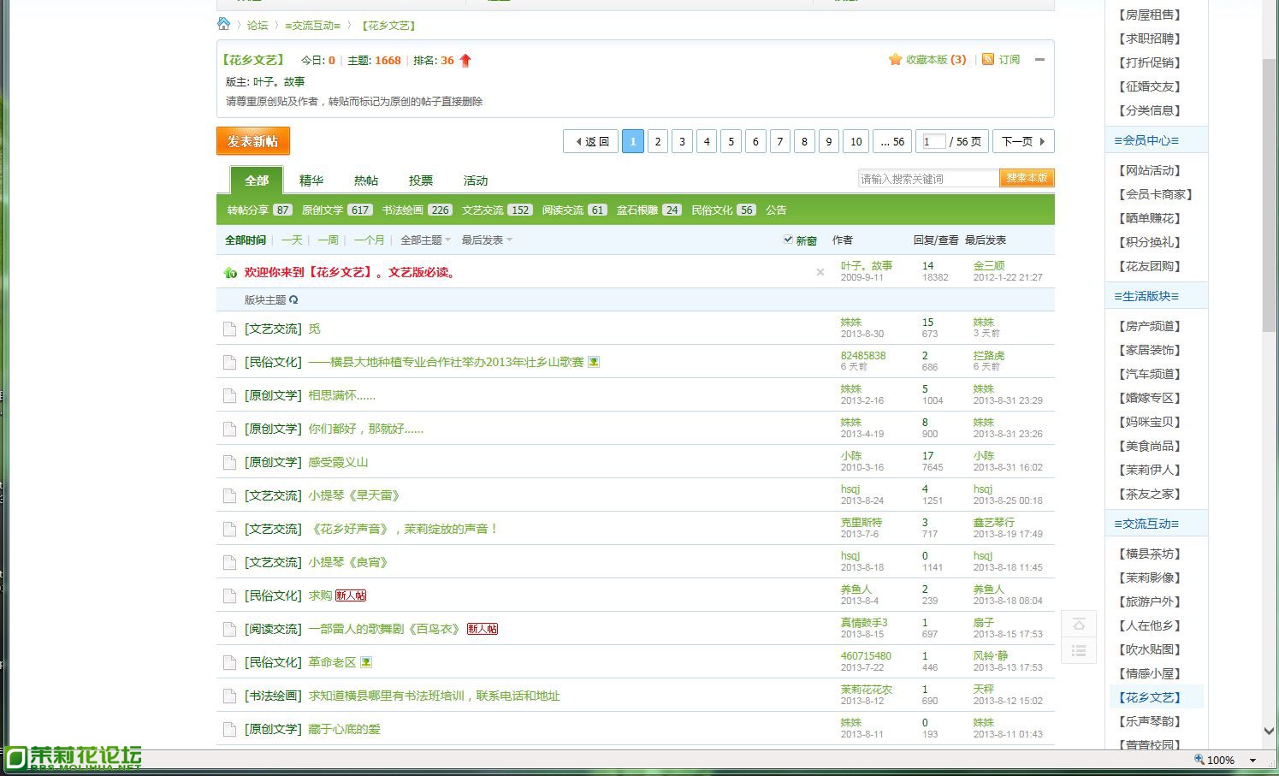Click the 返回 back button

click(x=590, y=142)
